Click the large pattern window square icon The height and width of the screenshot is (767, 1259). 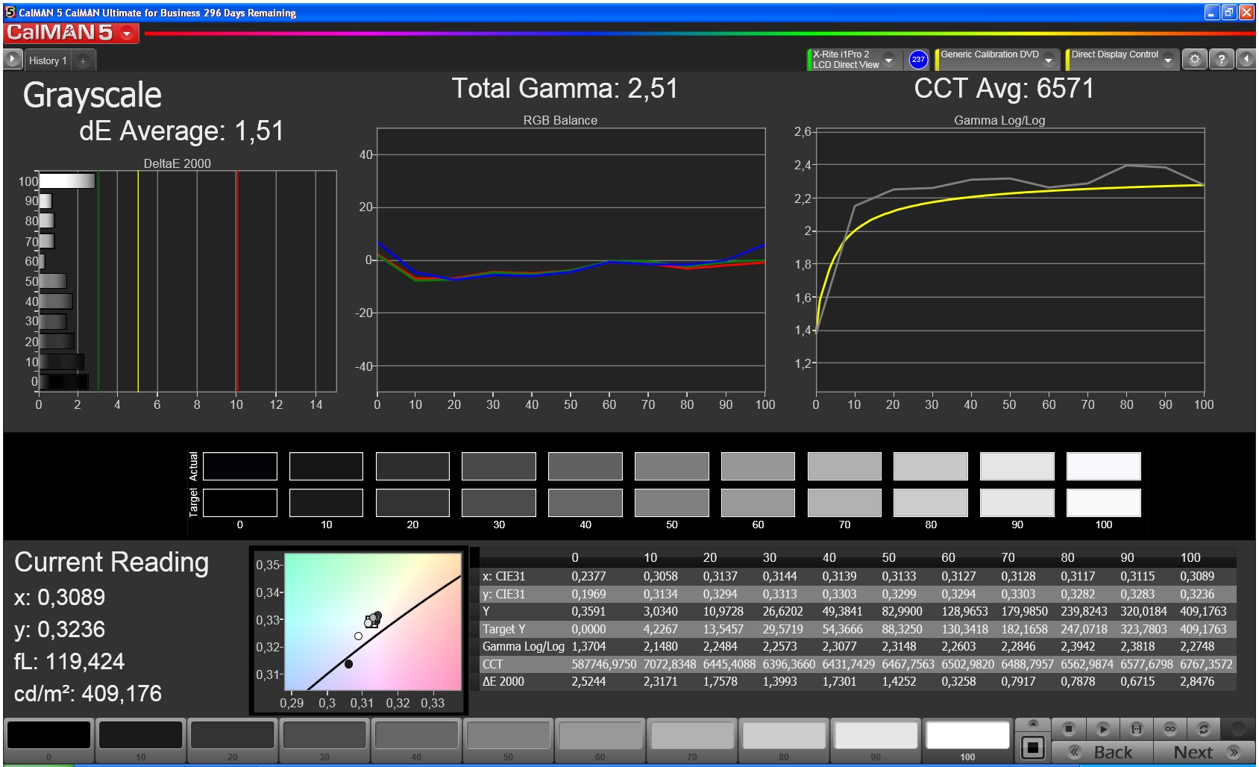click(x=1033, y=747)
